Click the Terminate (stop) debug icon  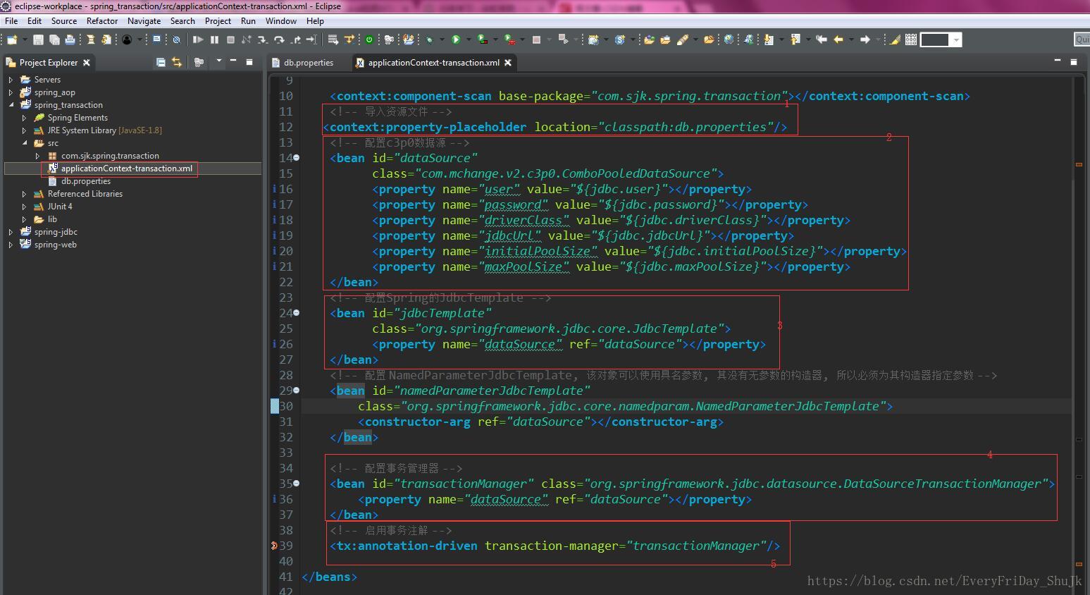[x=230, y=39]
